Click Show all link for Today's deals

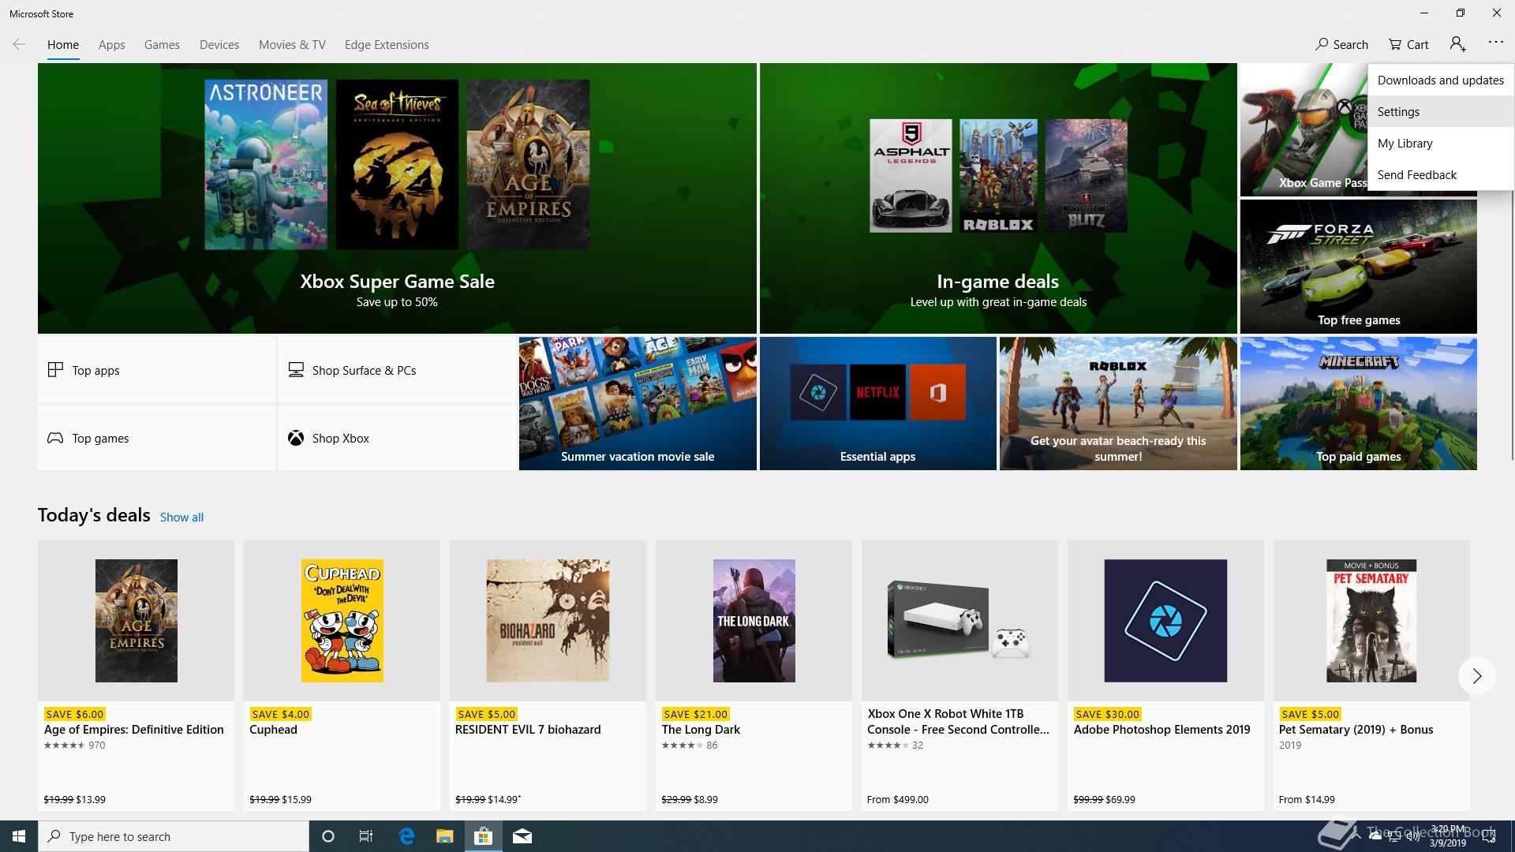point(181,518)
